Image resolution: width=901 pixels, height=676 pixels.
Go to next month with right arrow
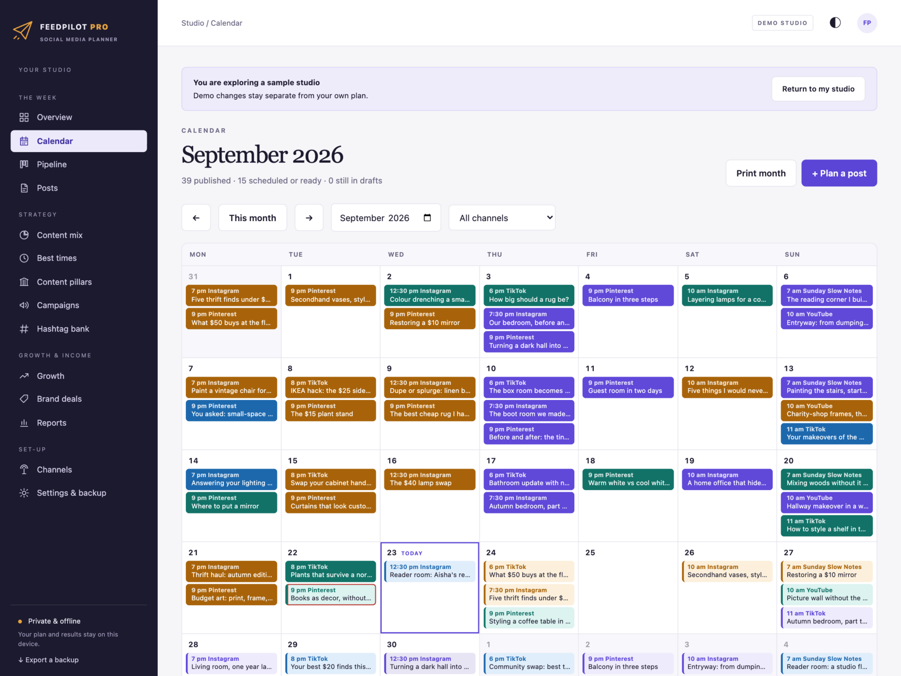click(309, 218)
